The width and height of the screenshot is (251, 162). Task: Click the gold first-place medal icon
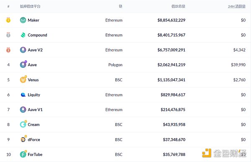click(8, 20)
